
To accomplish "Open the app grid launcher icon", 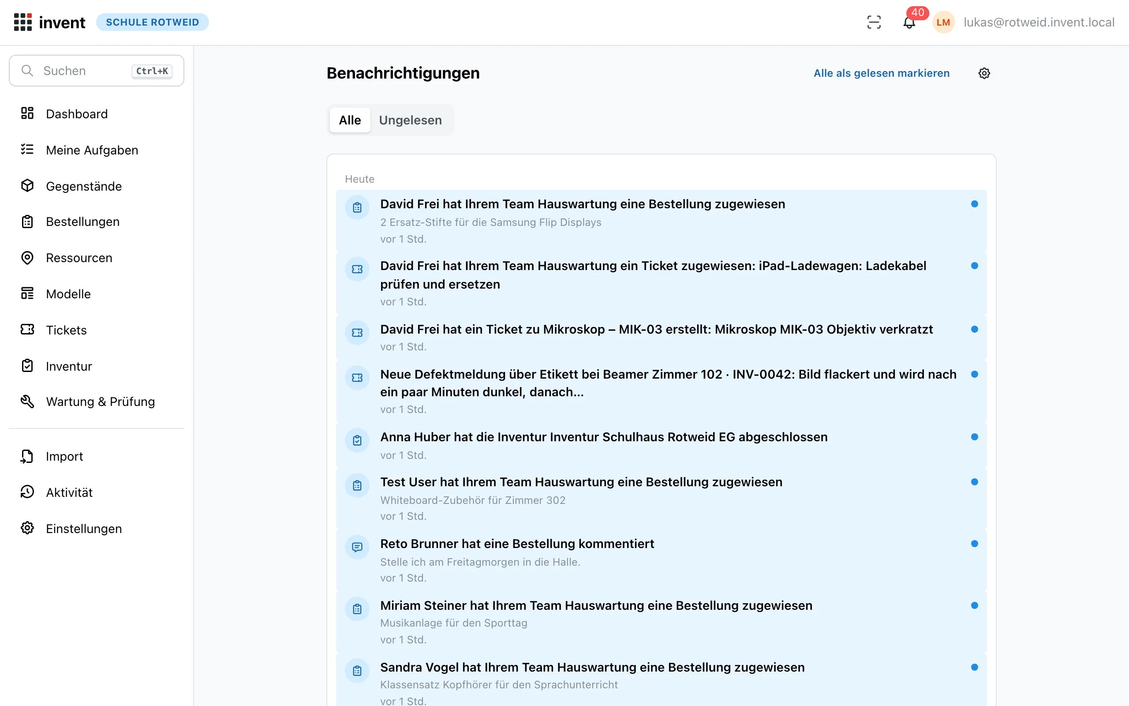I will 22,22.
